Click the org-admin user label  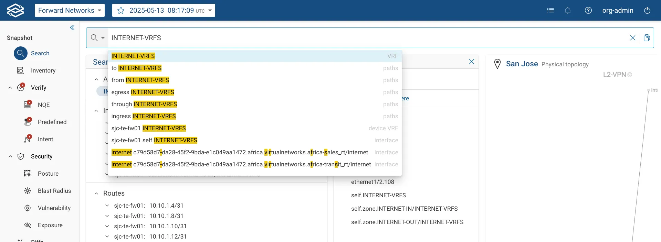618,10
